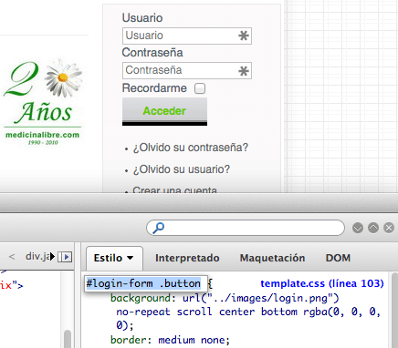Open the ¿Olvido su contraseña? link
This screenshot has width=398, height=348.
point(191,148)
